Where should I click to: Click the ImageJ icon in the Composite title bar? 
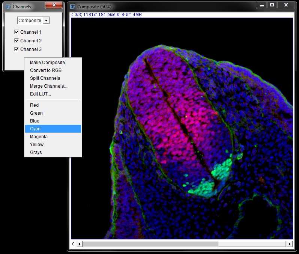point(73,7)
